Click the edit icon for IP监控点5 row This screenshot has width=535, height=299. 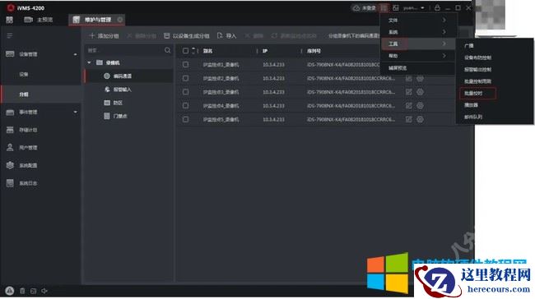(x=409, y=120)
